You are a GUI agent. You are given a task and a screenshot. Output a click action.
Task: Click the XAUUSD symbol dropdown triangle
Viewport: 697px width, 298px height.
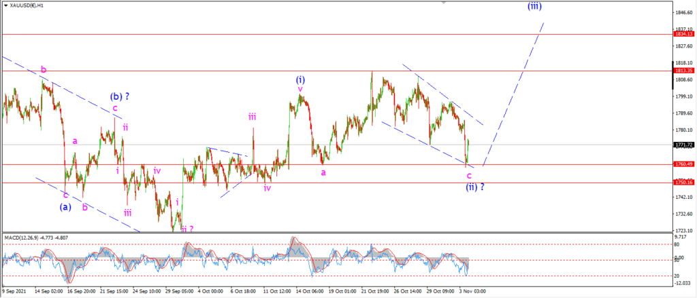pos(5,5)
